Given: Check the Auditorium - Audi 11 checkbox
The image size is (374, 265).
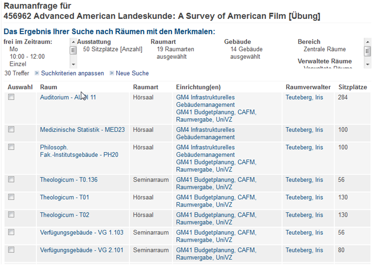Looking at the screenshot, I should 11,97.
